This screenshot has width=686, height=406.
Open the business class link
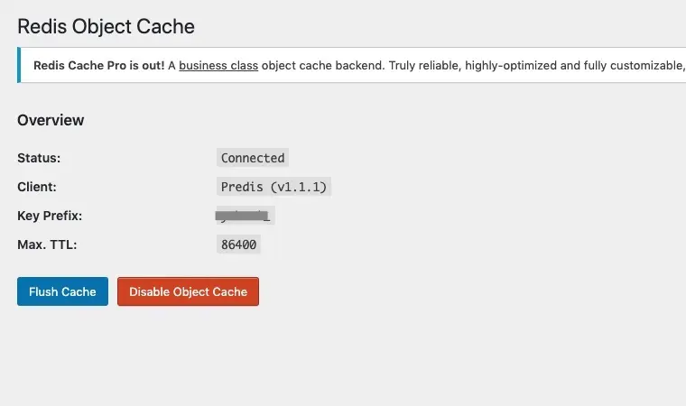pyautogui.click(x=218, y=65)
